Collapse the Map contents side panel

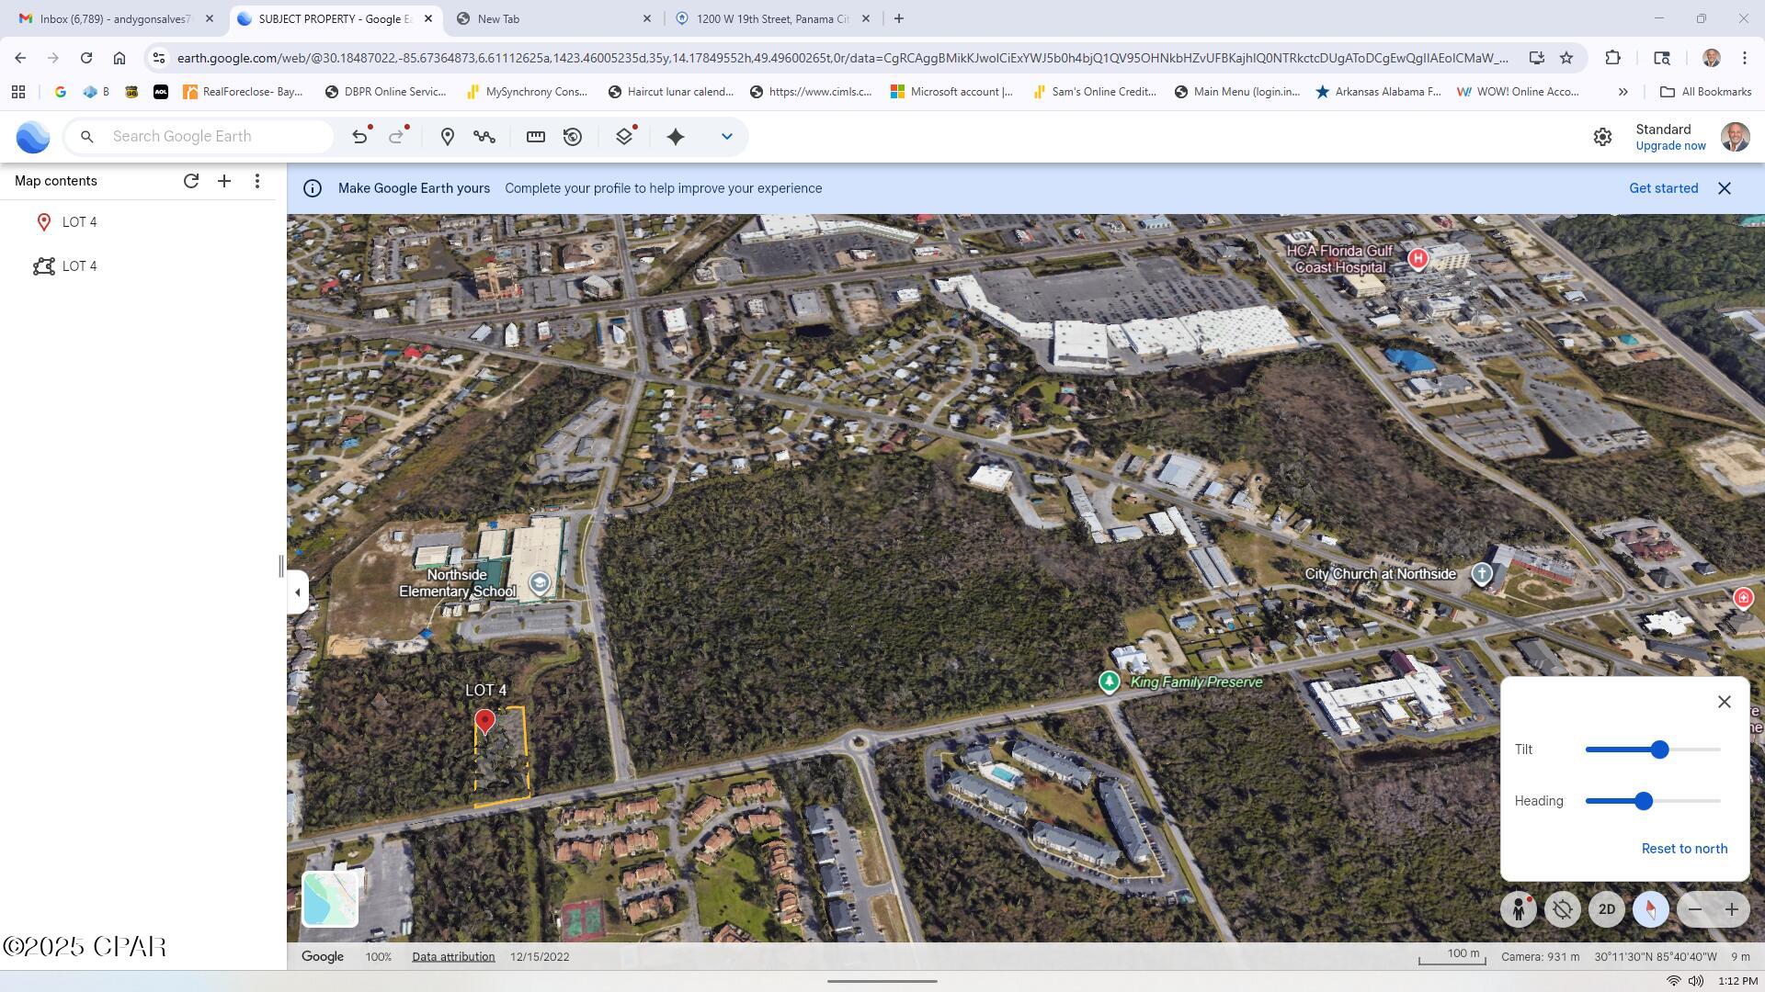(x=297, y=592)
